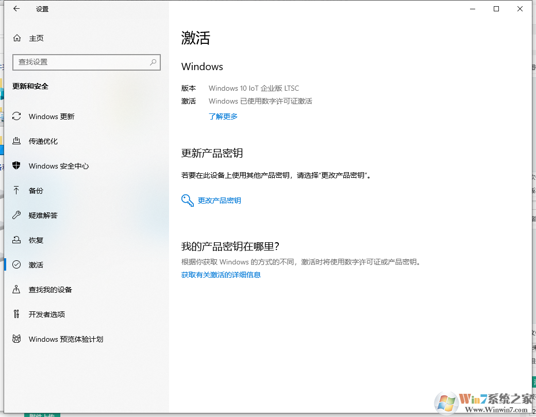Click 更改产品密钥 link
This screenshot has height=417, width=536.
click(220, 201)
